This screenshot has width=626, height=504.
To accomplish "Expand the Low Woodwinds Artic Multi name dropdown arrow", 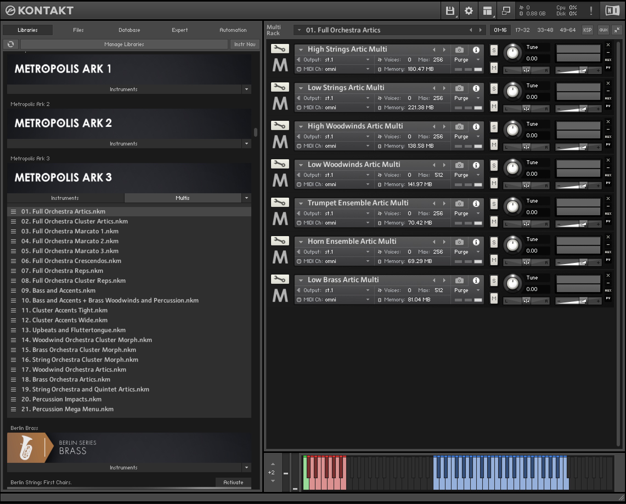I will (x=301, y=165).
